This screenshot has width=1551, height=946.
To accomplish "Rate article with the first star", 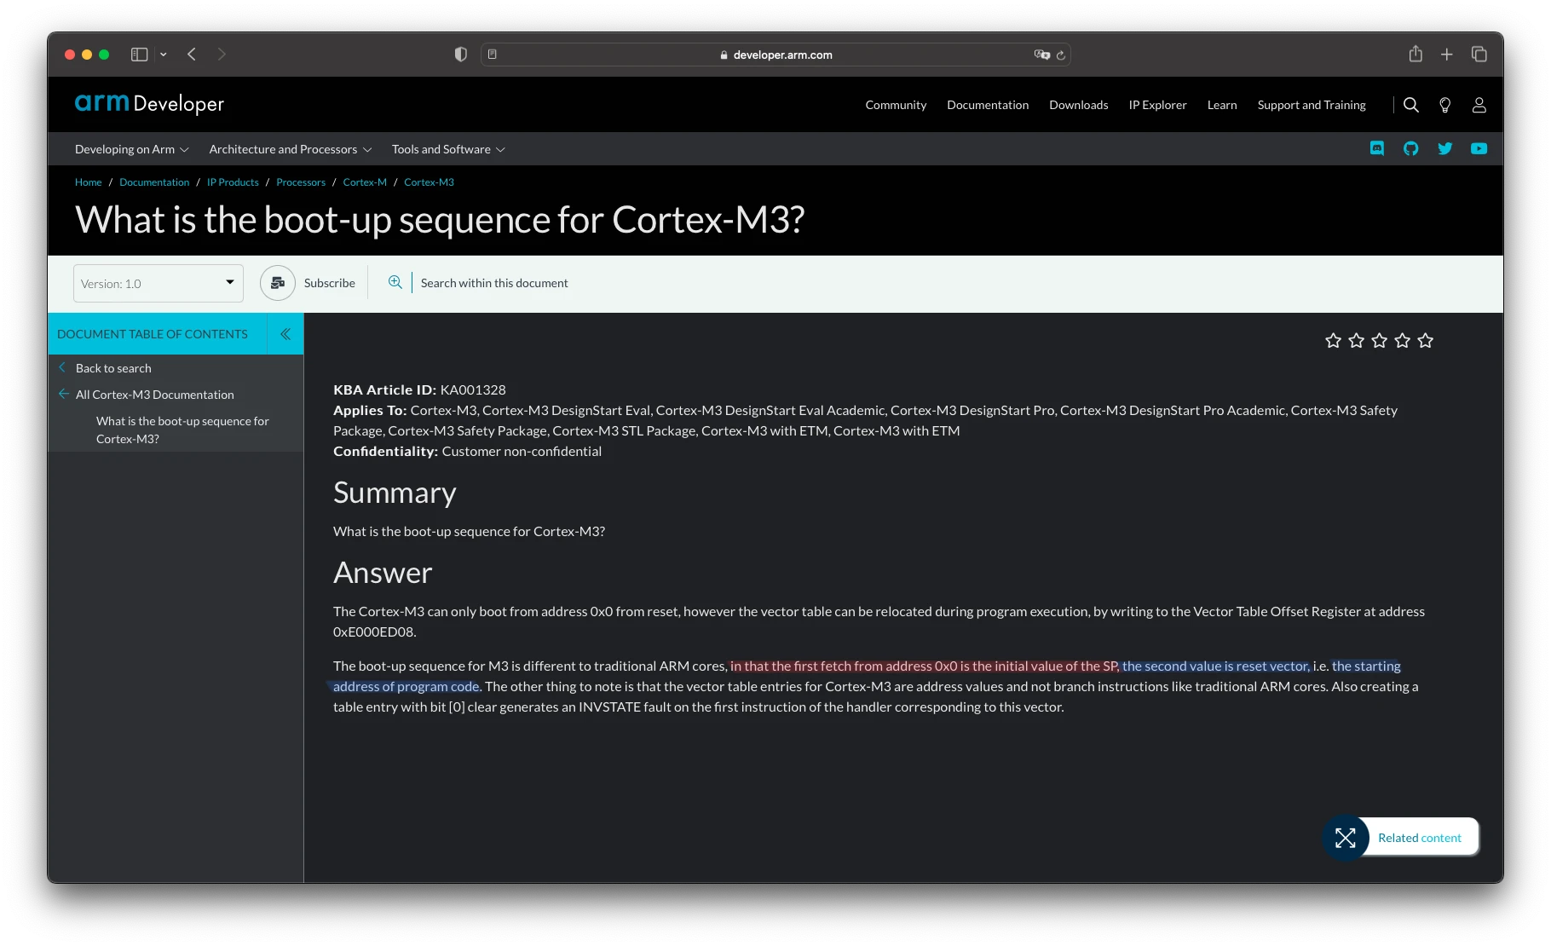I will (1334, 341).
